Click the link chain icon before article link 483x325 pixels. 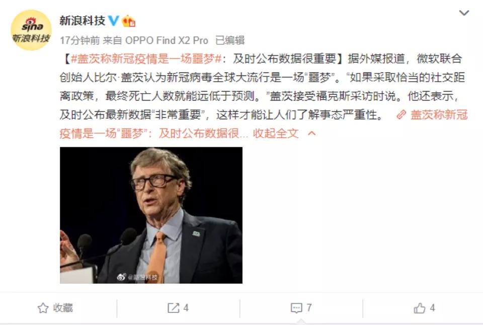(x=401, y=115)
